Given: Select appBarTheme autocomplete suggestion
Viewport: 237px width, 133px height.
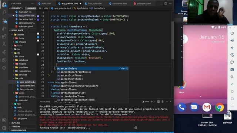Looking at the screenshot, I should coord(93,82).
